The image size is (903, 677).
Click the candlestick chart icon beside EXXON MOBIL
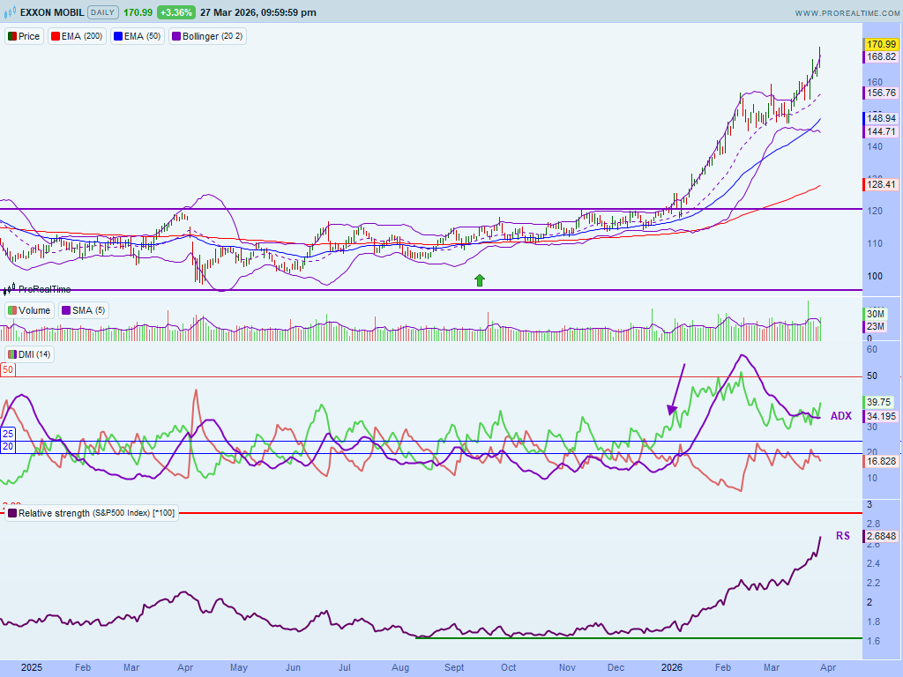(x=11, y=12)
